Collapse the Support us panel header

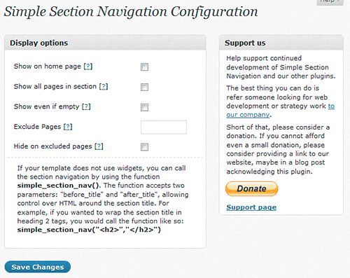[x=281, y=43]
